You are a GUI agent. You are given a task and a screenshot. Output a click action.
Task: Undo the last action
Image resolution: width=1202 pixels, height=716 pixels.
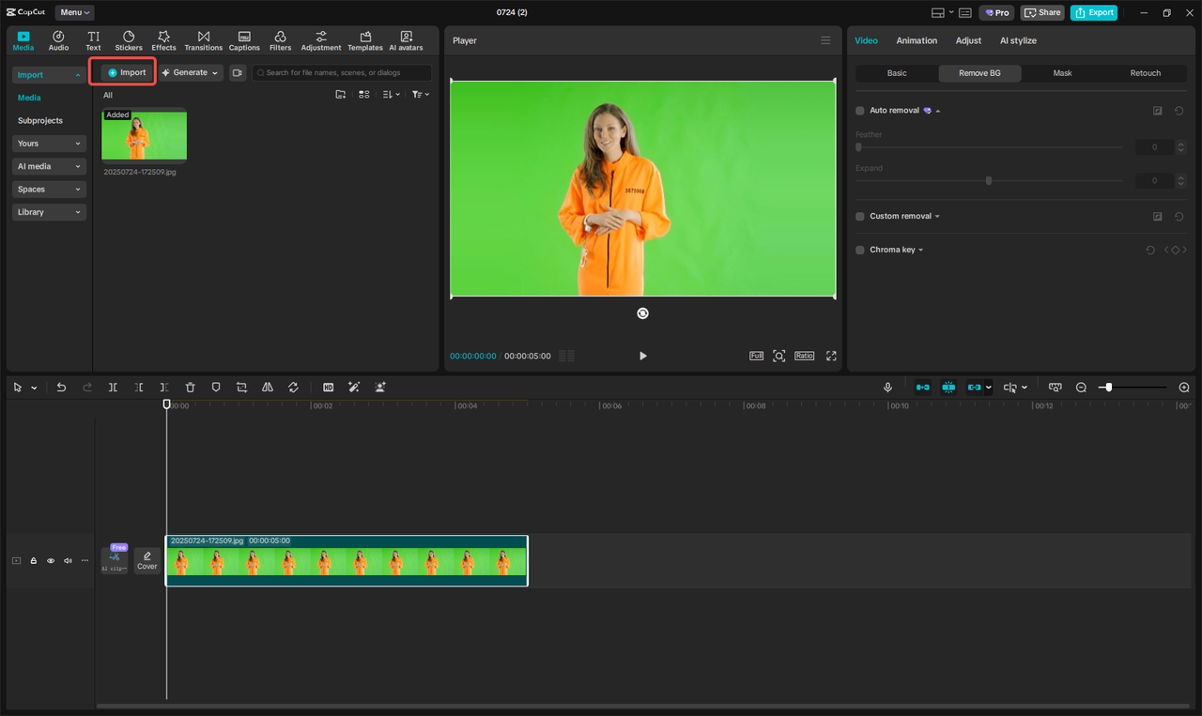(61, 388)
